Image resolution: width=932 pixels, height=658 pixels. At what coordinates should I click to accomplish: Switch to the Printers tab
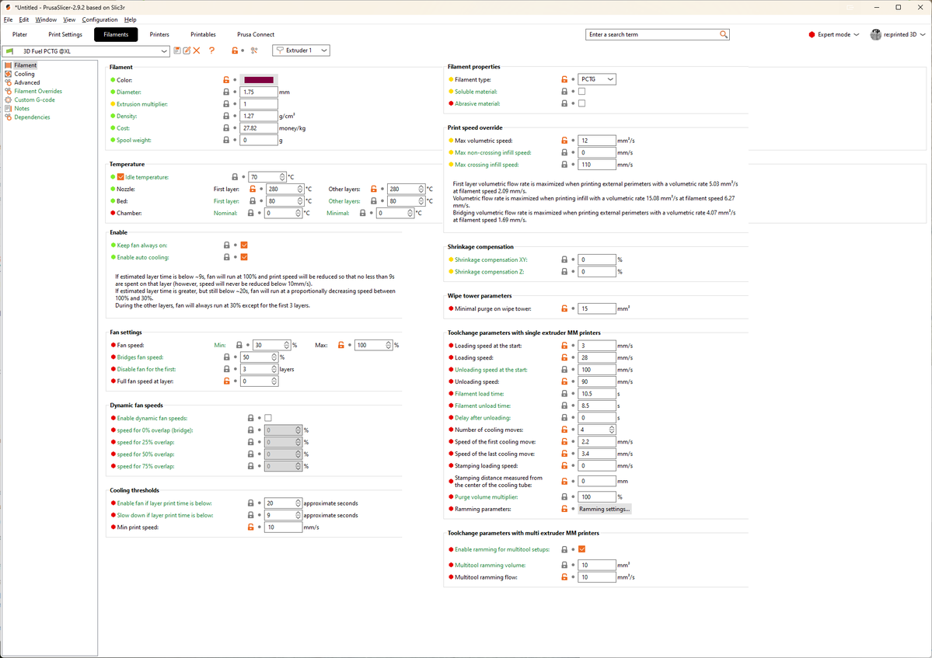click(159, 34)
